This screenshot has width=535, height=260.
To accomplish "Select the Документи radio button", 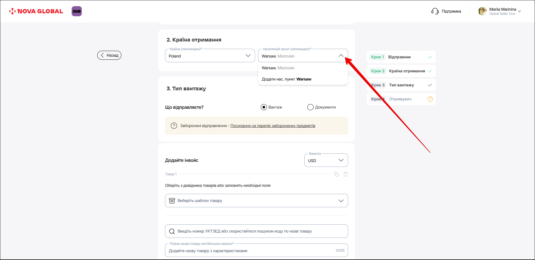I will (310, 107).
